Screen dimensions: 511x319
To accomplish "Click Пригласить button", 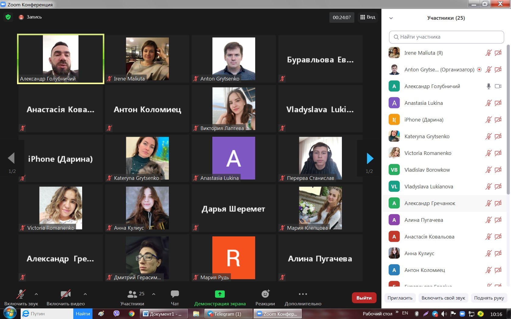I will (x=400, y=298).
